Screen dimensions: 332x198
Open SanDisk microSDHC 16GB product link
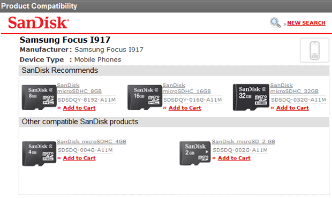pos(186,88)
